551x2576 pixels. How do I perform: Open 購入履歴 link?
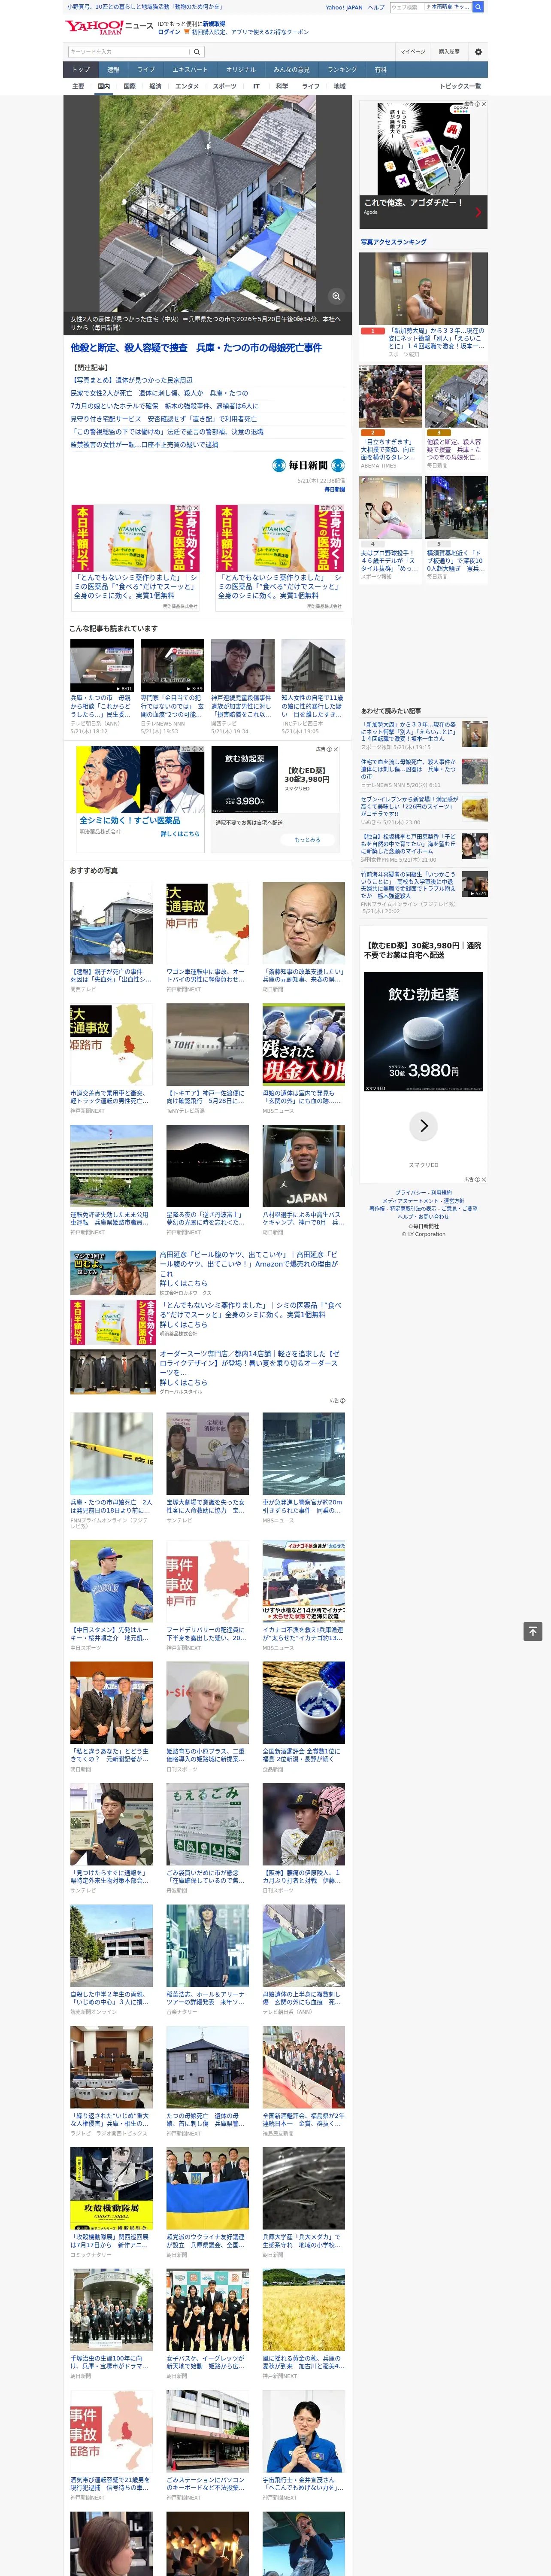[449, 52]
